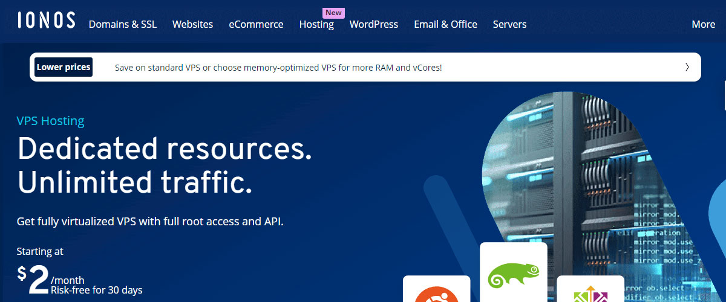Click the colorful arrows logo tile
Viewport: 726px width, 302px height.
(x=590, y=289)
